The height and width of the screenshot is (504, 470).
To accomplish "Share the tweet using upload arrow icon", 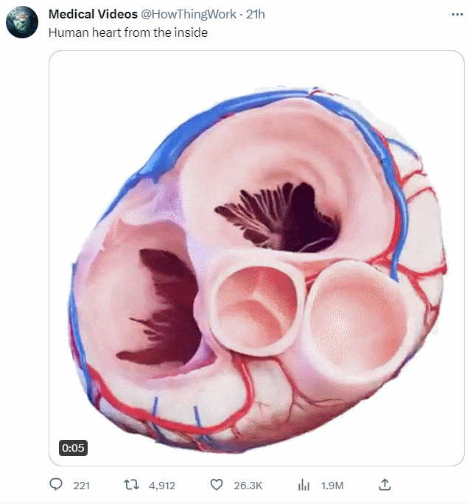I will tap(385, 484).
